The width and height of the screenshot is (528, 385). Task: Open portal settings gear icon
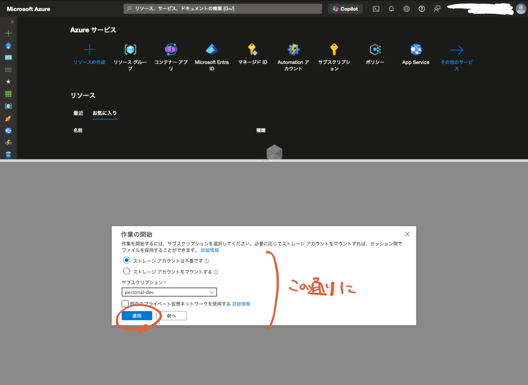(406, 9)
